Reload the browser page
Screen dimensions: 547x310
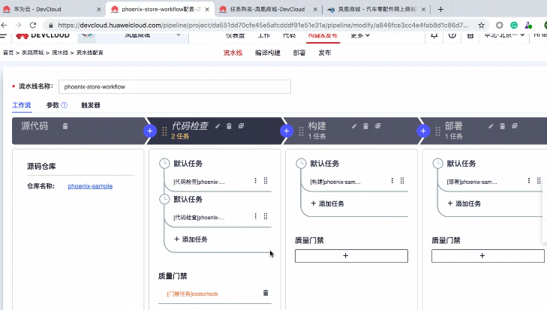pyautogui.click(x=33, y=25)
